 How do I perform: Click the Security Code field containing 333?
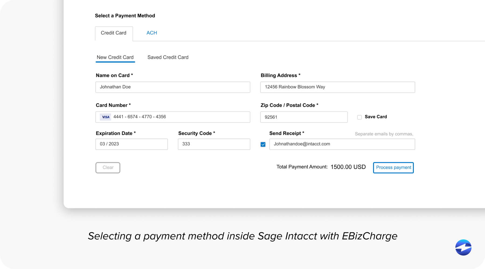[x=214, y=144]
